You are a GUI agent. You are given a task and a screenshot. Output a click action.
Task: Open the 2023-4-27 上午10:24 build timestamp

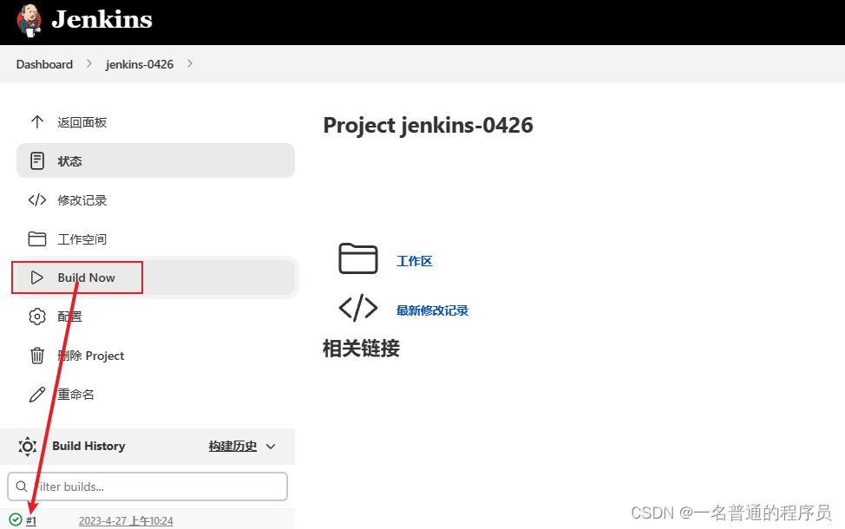126,521
